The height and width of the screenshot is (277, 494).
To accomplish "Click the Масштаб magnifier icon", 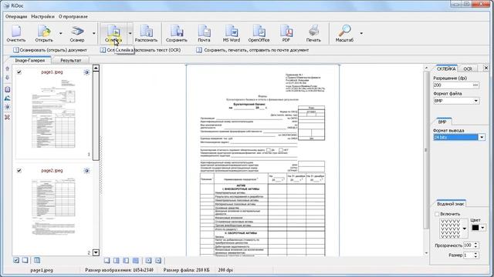I will click(x=344, y=33).
